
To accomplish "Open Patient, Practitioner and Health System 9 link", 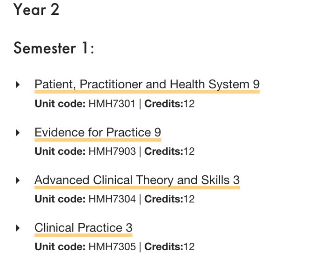I will coord(147,84).
